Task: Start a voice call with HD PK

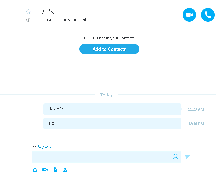Action: point(208,15)
